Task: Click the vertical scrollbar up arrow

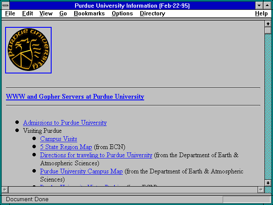Action: coord(268,24)
